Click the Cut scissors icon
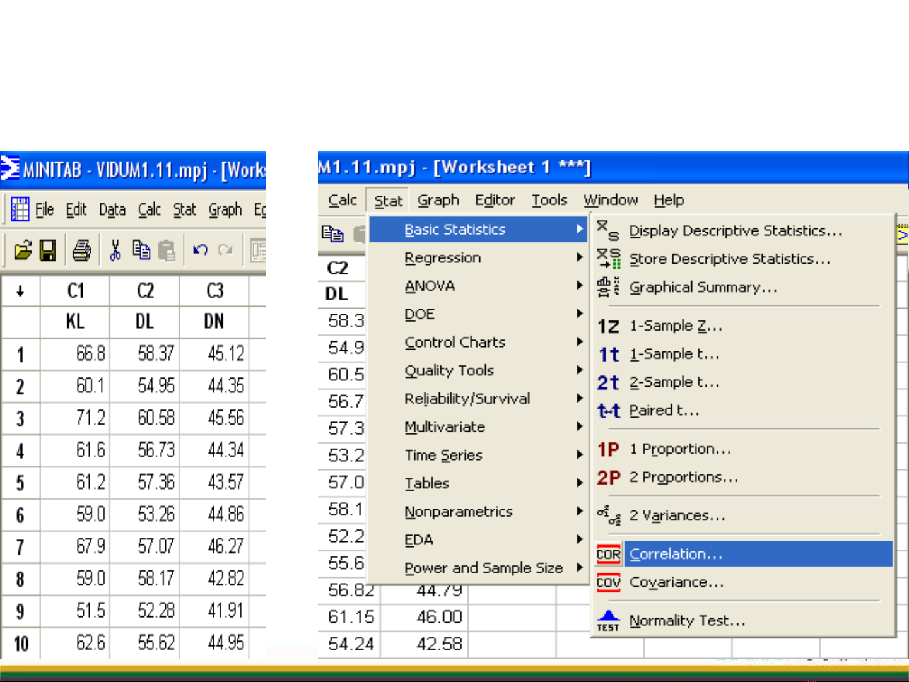This screenshot has width=909, height=682. 115,250
